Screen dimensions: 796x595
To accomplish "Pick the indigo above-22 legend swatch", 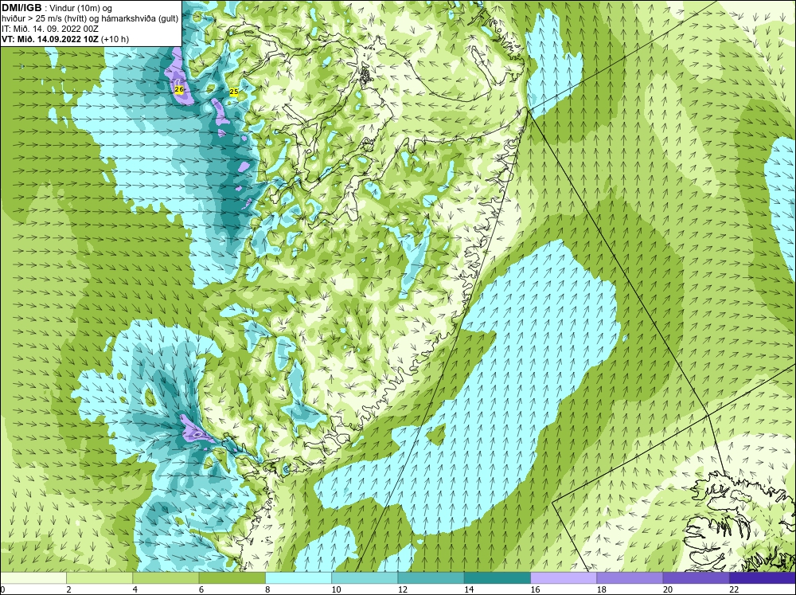I will tap(763, 577).
